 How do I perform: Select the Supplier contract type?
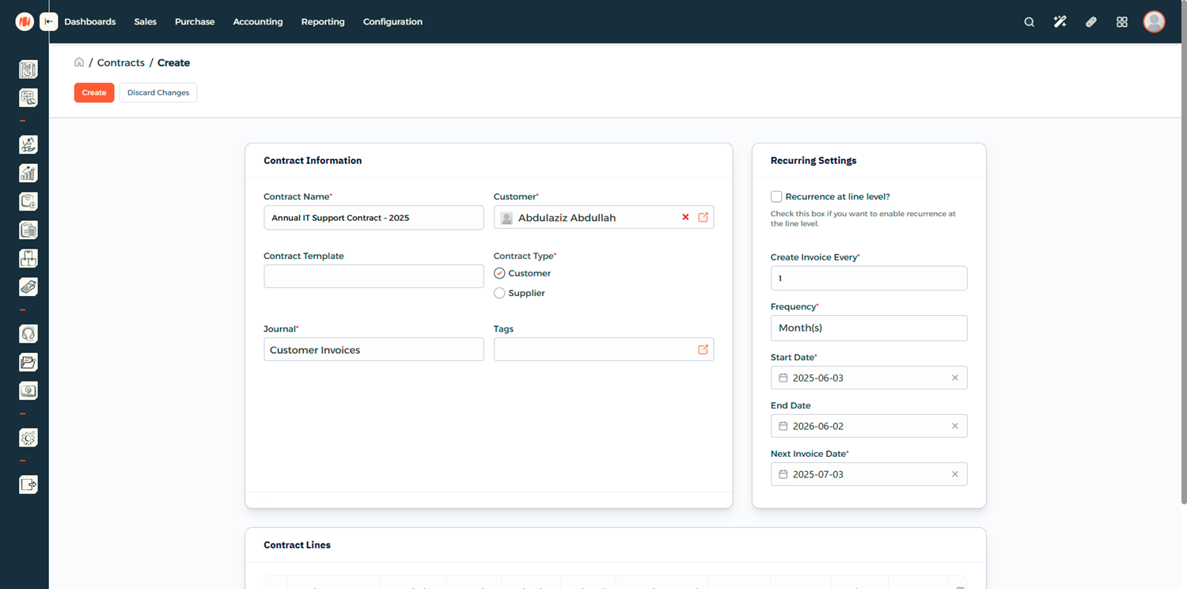coord(499,293)
